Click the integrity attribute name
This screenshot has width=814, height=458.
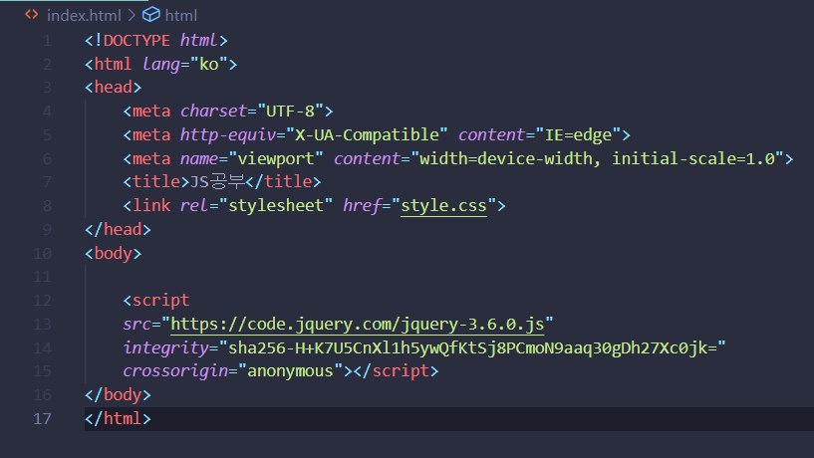click(x=165, y=347)
